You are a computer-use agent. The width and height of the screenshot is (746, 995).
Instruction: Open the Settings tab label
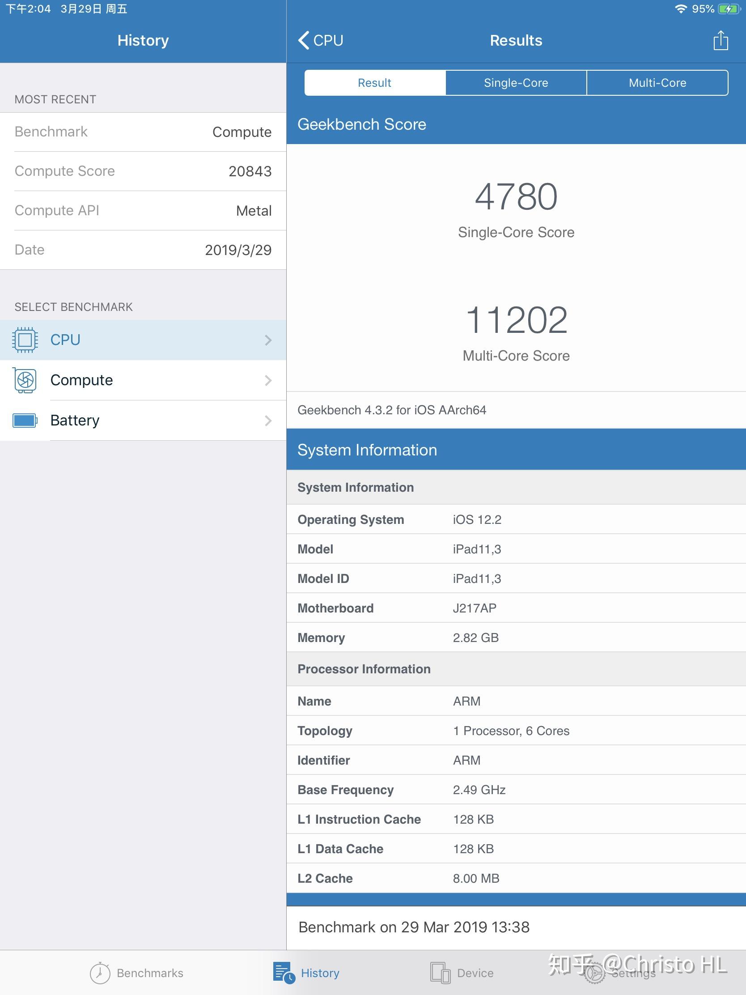[x=633, y=973]
